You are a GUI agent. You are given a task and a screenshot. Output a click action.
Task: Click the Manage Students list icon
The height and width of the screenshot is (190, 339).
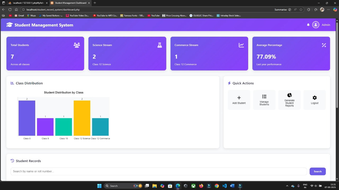tap(264, 96)
